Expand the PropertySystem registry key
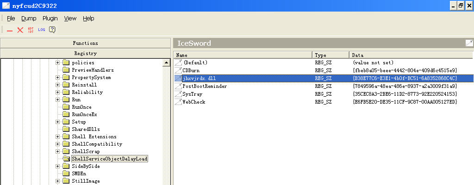Screen dimensions: 474x185 (x=57, y=78)
